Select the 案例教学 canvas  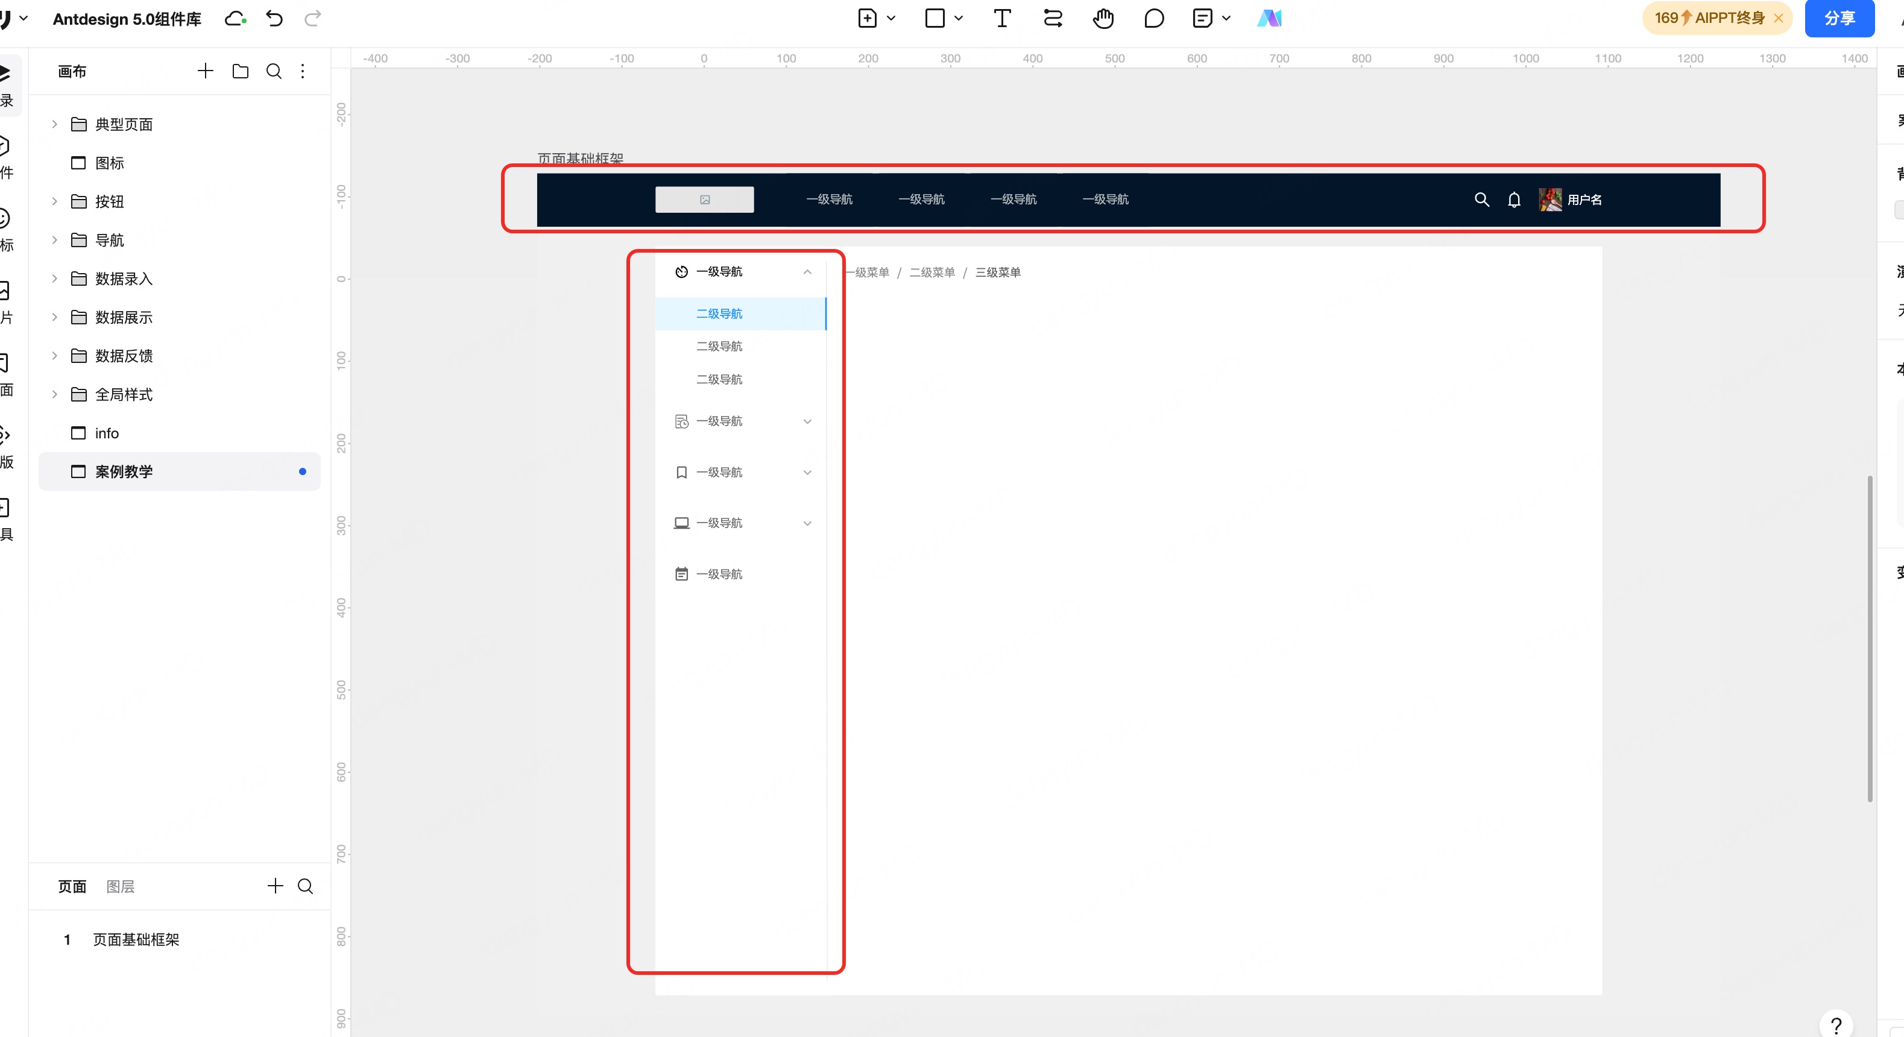coord(179,471)
